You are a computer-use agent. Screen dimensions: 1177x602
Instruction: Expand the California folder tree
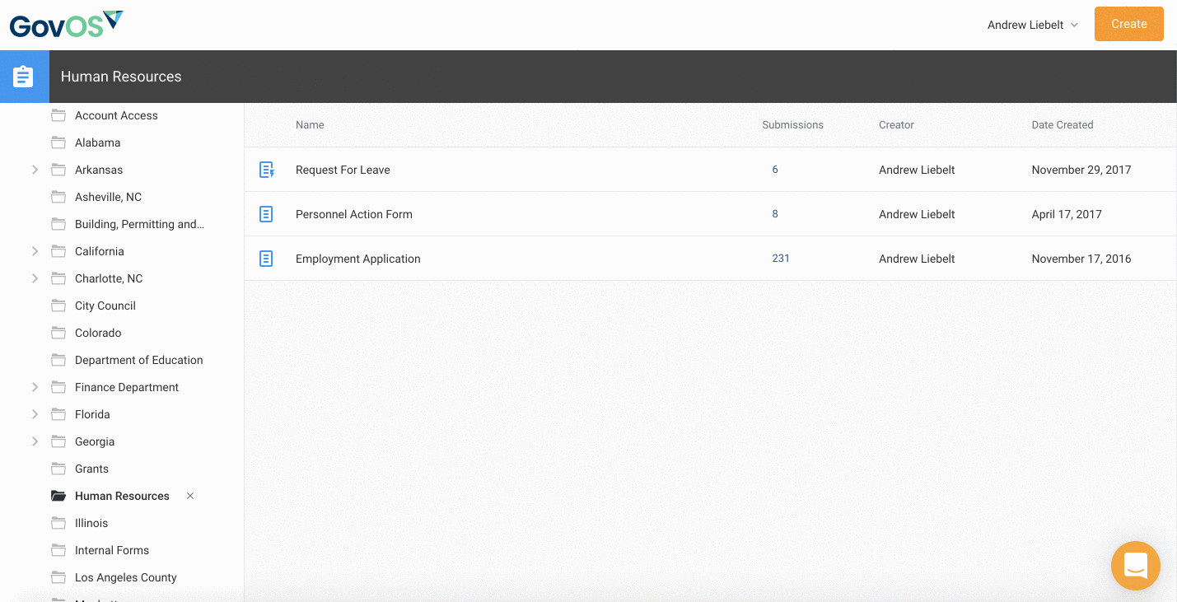(35, 251)
